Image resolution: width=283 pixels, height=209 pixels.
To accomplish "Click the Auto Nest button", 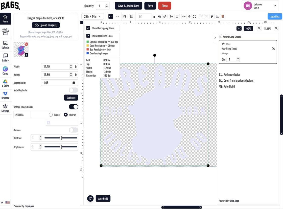I will click(275, 16).
